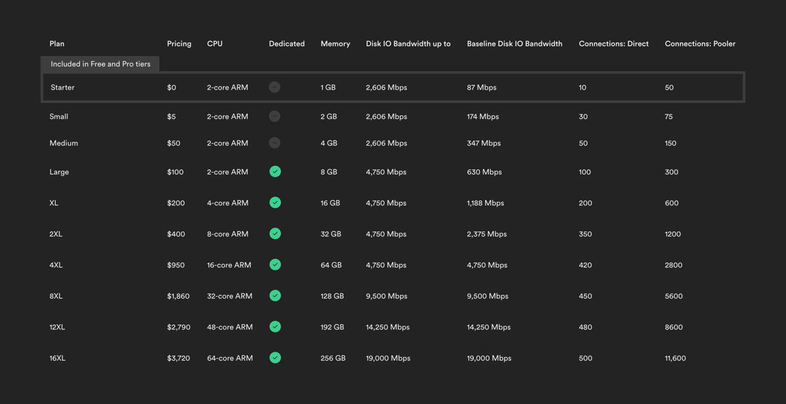
Task: Click the Dedicated checkmark for 2XL plan
Action: [x=274, y=233]
